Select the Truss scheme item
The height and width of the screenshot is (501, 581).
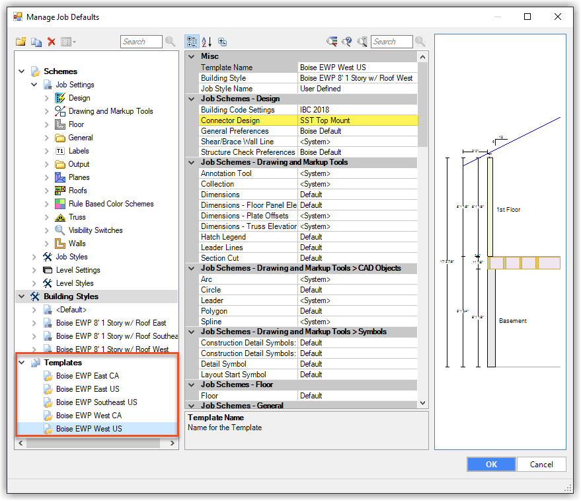tap(77, 217)
